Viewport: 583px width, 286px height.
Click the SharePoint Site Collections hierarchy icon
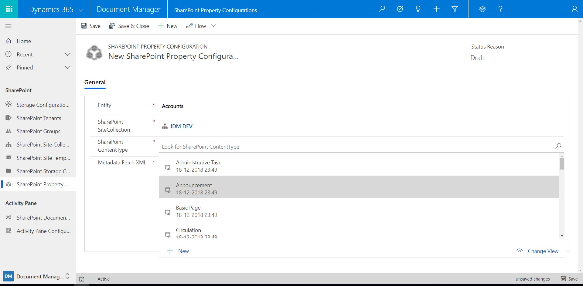coord(9,145)
